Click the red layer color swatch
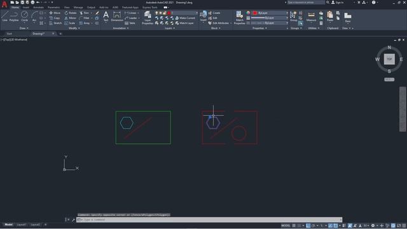This screenshot has width=407, height=229. [x=169, y=13]
